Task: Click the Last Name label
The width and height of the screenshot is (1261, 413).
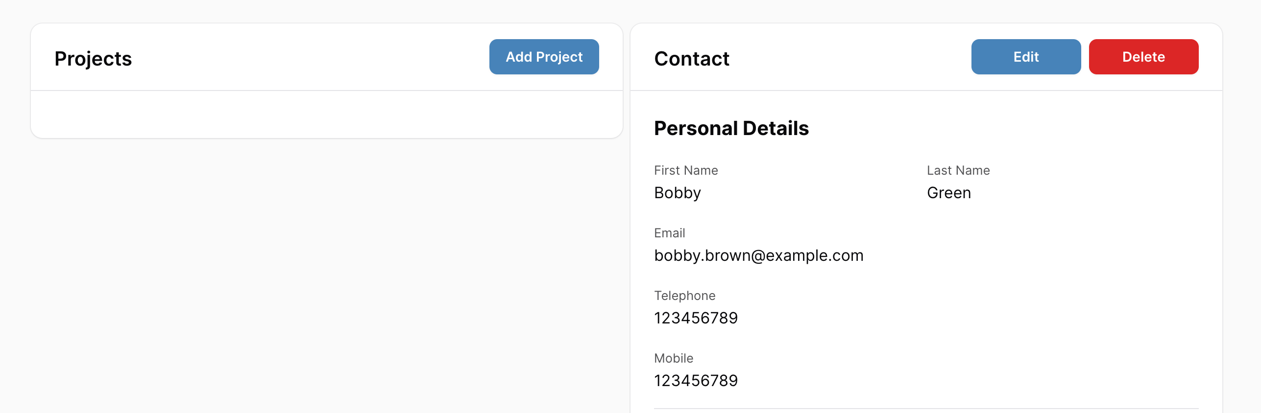Action: (958, 170)
